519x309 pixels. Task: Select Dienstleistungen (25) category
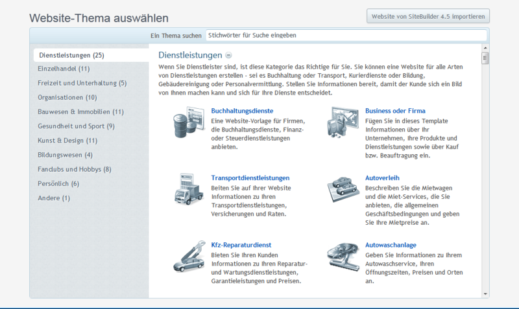pos(91,55)
